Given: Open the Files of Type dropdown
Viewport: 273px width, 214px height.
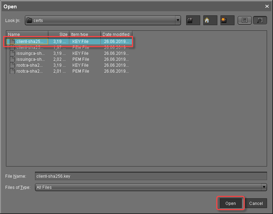Looking at the screenshot, I should click(x=264, y=187).
